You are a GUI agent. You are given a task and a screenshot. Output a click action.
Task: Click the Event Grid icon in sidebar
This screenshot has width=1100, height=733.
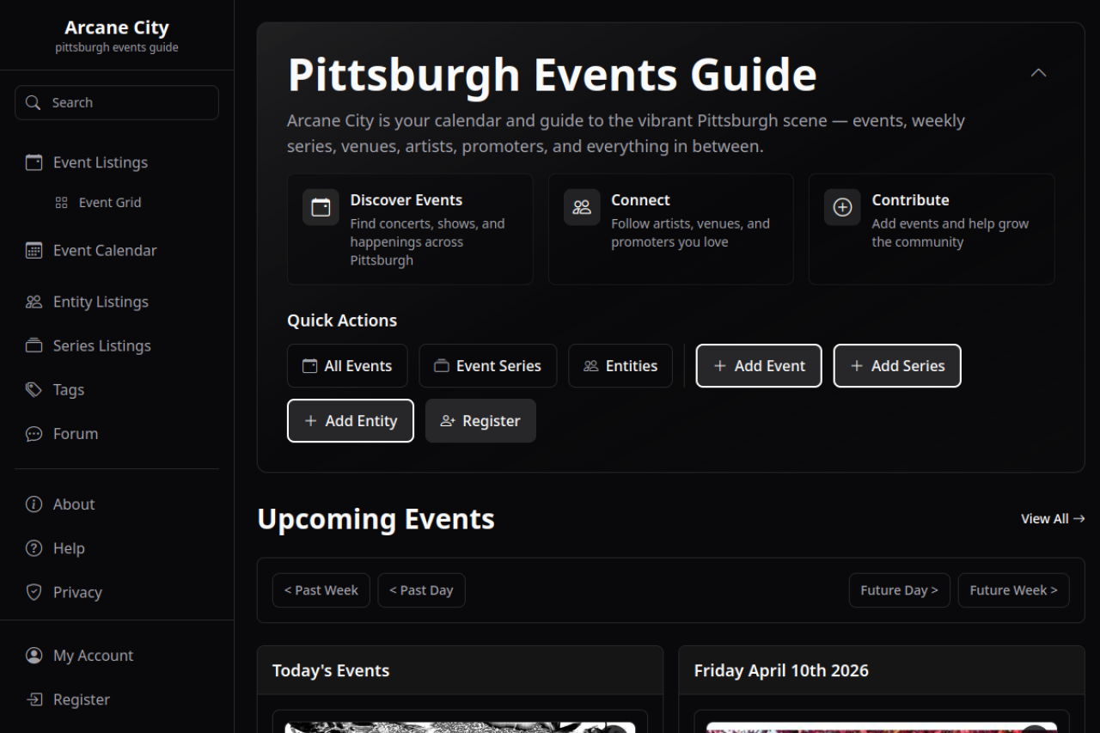(61, 203)
